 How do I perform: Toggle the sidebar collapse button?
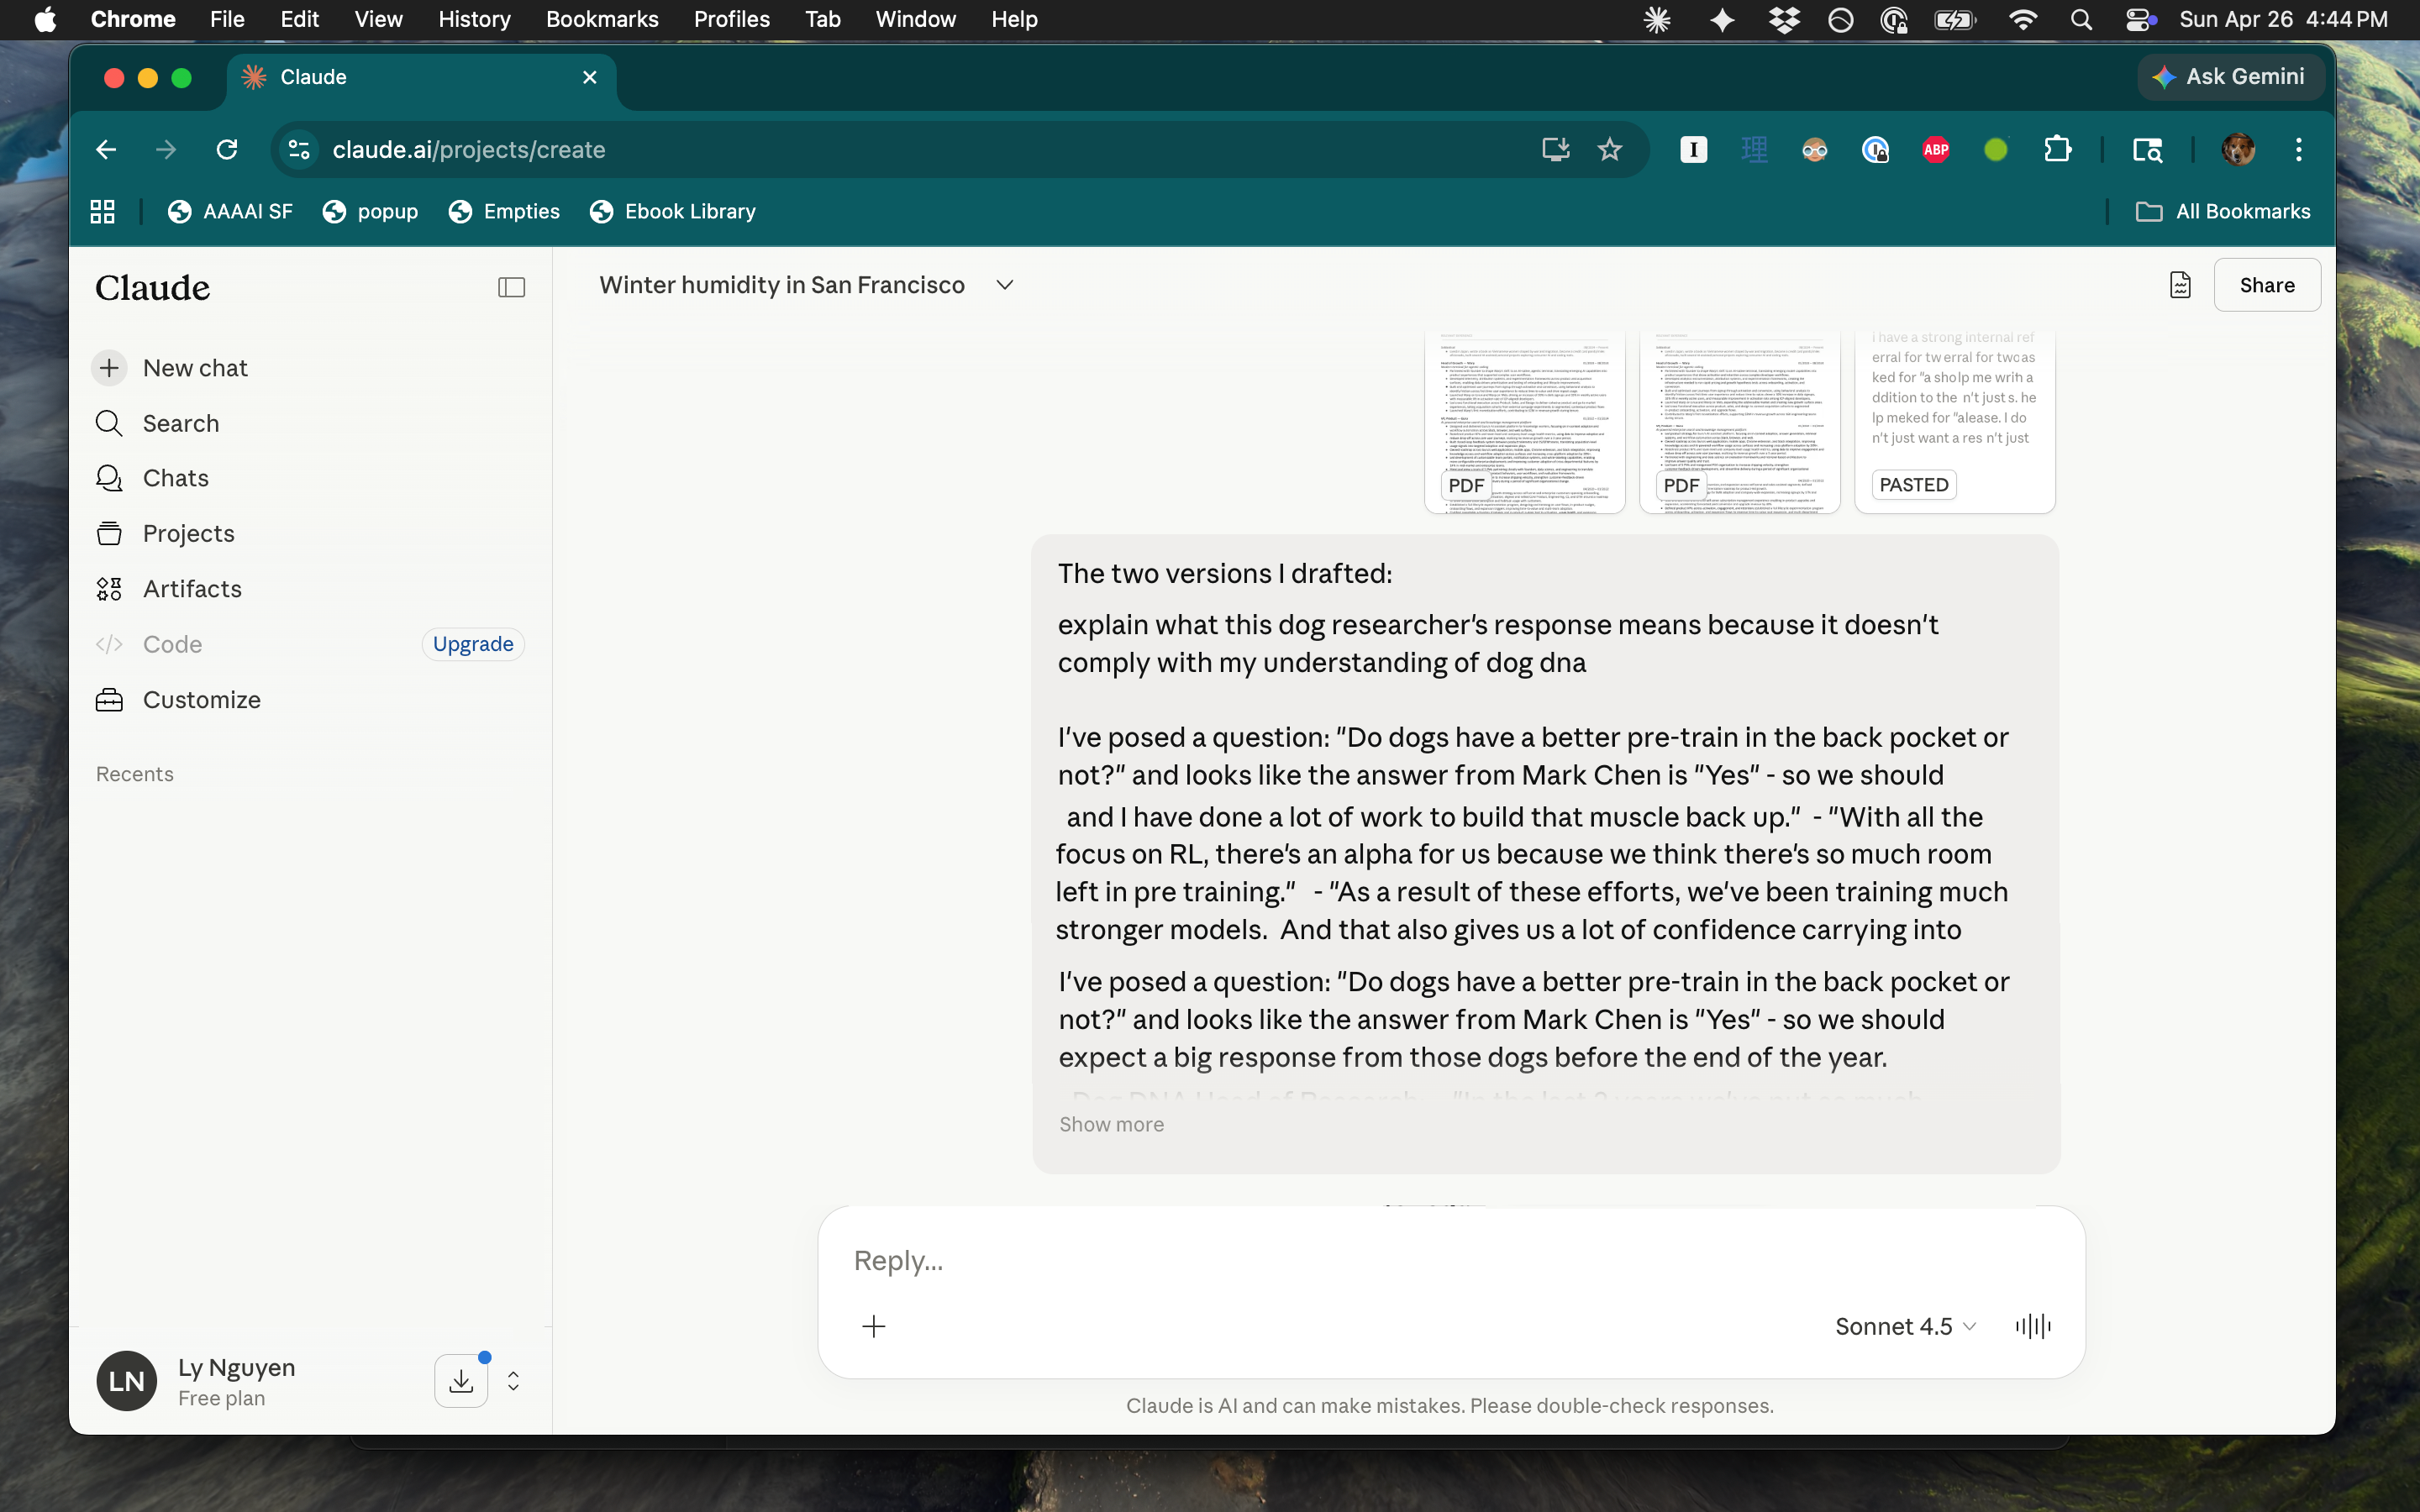coord(511,288)
